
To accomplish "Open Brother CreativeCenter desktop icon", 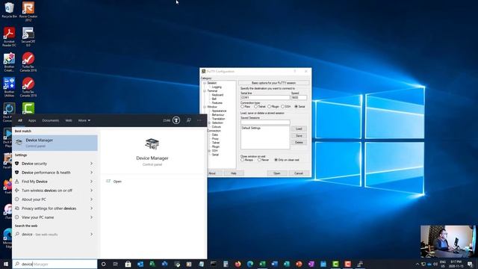I will [x=9, y=62].
